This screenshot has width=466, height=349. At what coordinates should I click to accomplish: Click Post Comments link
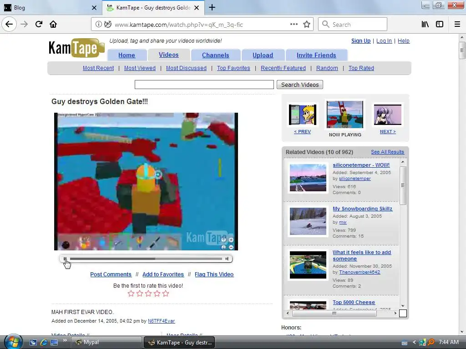111,274
